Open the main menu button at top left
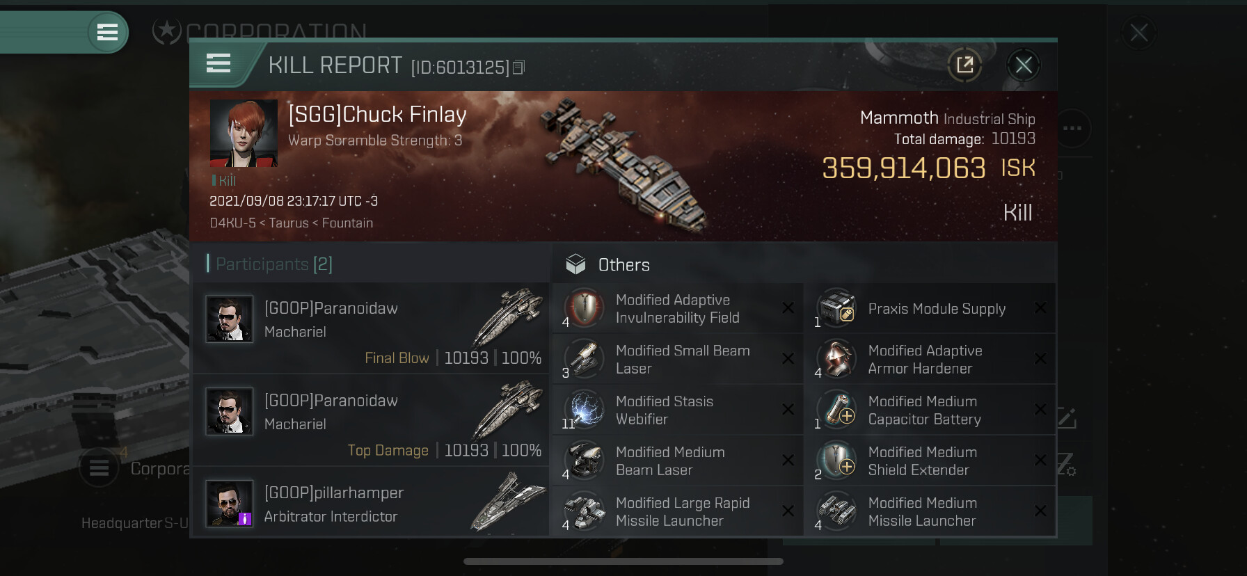1247x576 pixels. click(x=107, y=32)
